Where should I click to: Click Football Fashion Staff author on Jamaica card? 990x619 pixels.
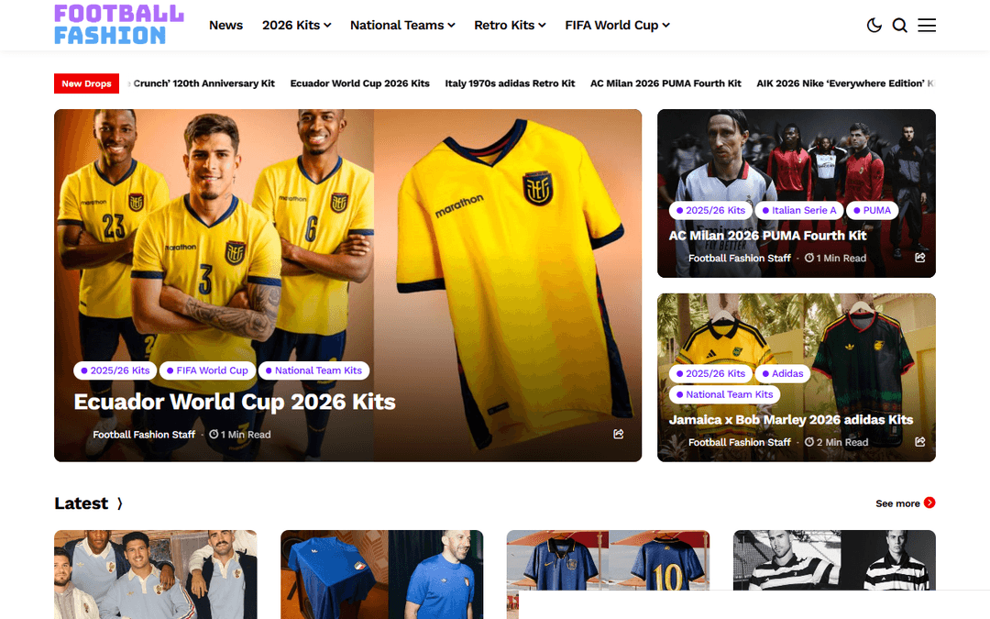coord(740,442)
